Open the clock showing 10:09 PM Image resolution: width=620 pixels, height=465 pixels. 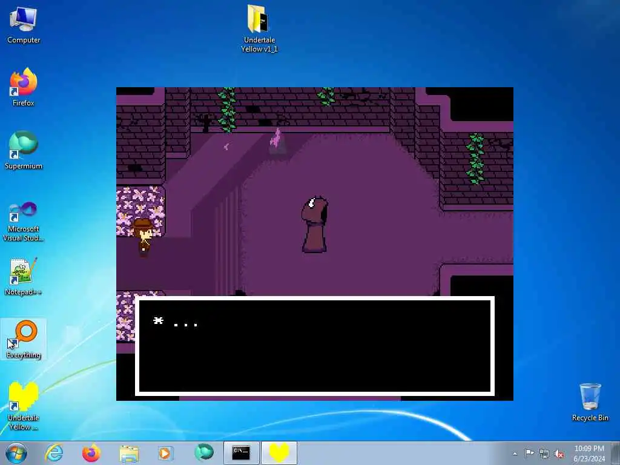(589, 453)
